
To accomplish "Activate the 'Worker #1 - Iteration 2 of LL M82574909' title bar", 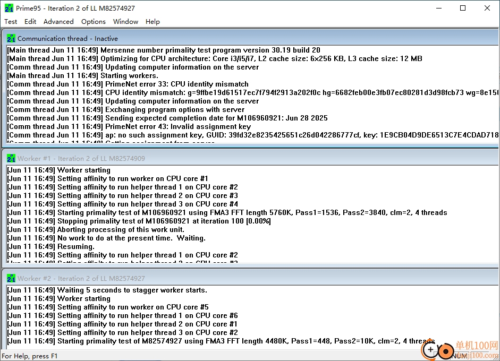I will pyautogui.click(x=251, y=158).
